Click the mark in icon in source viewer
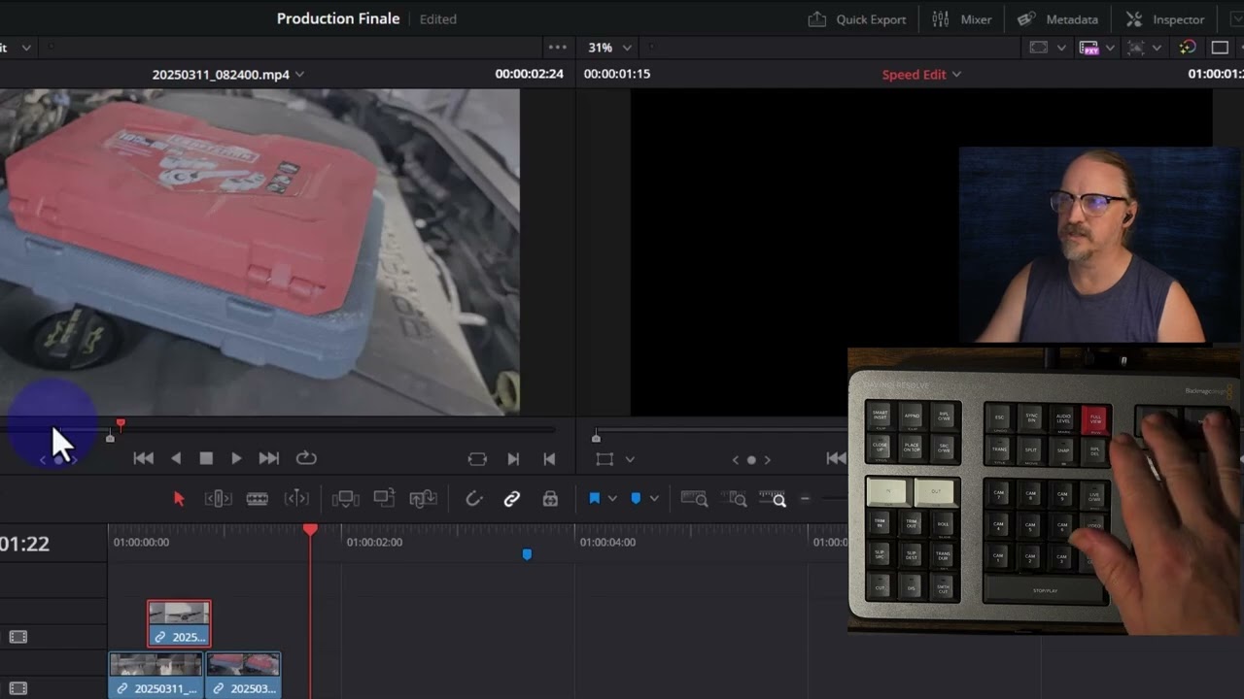1244x699 pixels. click(513, 459)
